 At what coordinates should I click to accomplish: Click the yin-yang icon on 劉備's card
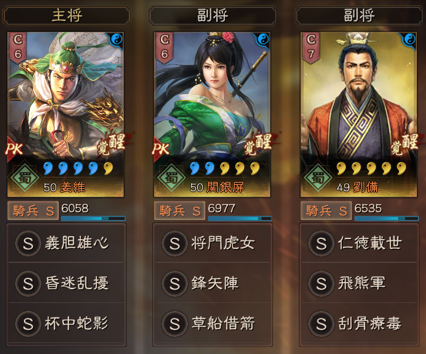[x=410, y=39]
